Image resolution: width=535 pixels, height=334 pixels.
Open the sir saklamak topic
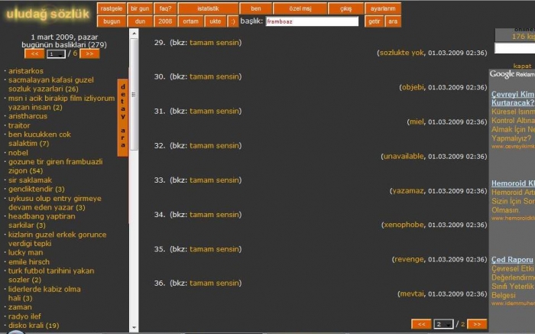coord(30,180)
